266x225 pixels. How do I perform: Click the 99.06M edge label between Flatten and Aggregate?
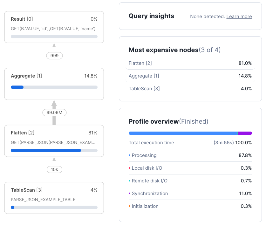[54, 112]
